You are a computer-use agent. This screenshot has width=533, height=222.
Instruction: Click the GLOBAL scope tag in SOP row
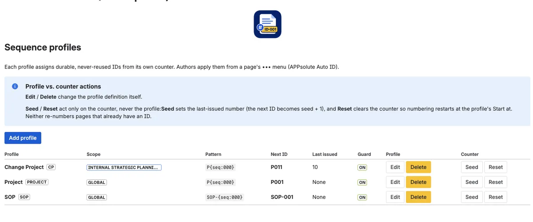(x=96, y=198)
